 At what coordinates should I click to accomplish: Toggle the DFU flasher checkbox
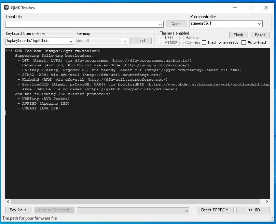(x=161, y=38)
